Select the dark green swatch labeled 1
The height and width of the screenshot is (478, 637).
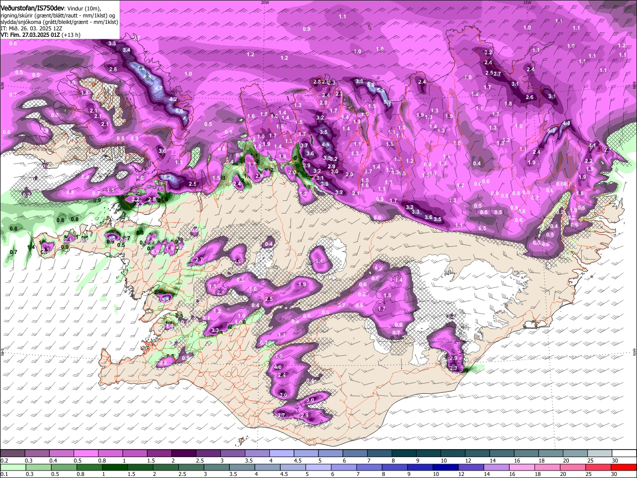tap(115, 467)
